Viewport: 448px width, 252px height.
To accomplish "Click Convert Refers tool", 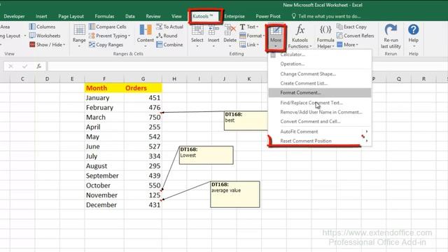I will pyautogui.click(x=356, y=36).
